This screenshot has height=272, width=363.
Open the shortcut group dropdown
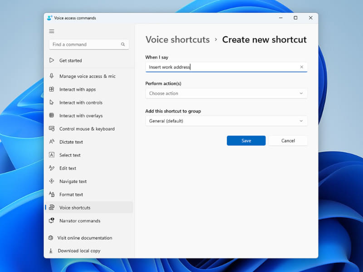click(226, 121)
